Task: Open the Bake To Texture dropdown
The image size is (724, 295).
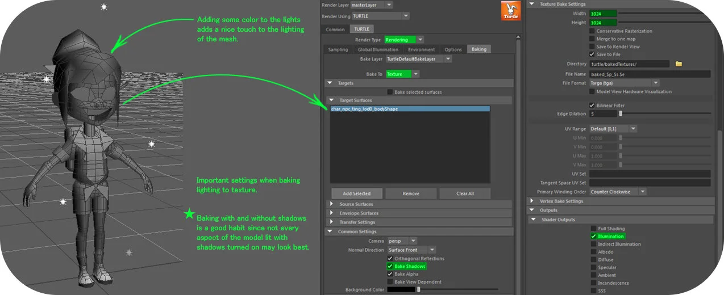Action: point(402,74)
